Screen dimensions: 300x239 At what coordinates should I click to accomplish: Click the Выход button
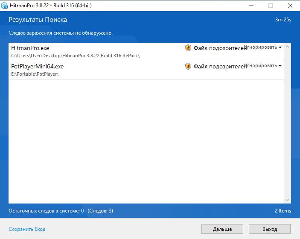270,229
